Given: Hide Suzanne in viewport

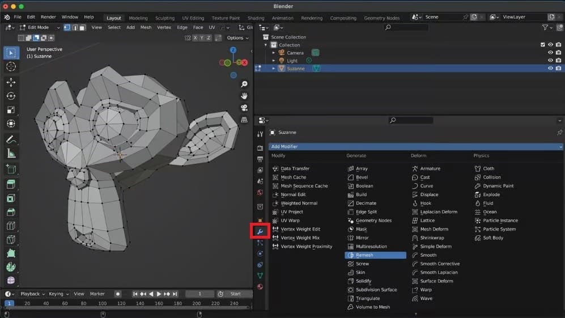Looking at the screenshot, I should tap(550, 68).
